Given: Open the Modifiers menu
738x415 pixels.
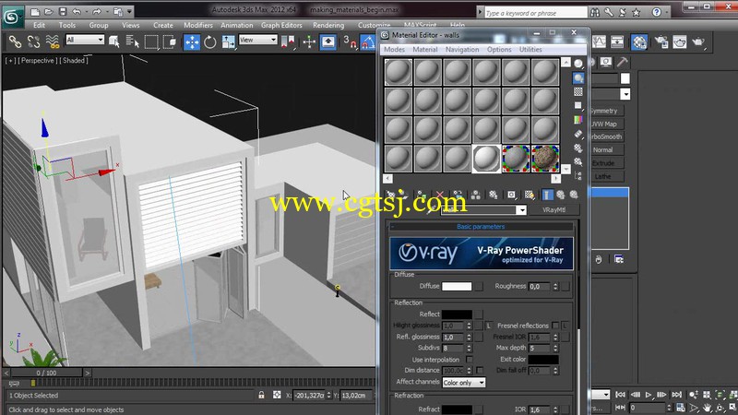Looking at the screenshot, I should (198, 25).
